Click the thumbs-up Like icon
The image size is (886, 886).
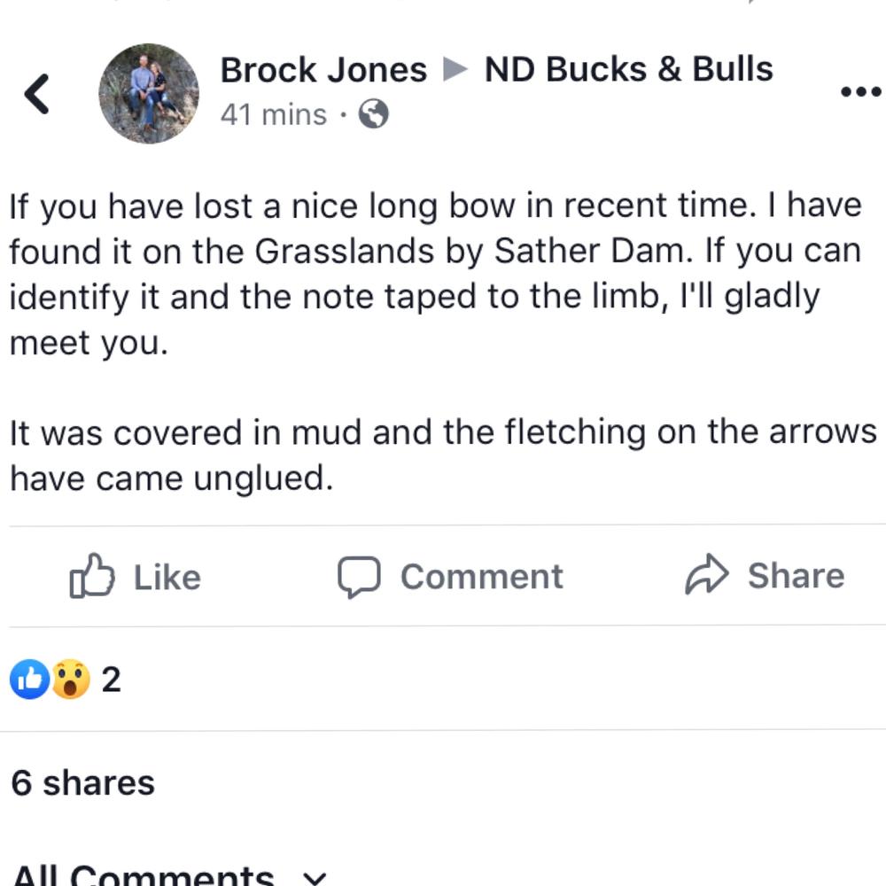point(92,577)
